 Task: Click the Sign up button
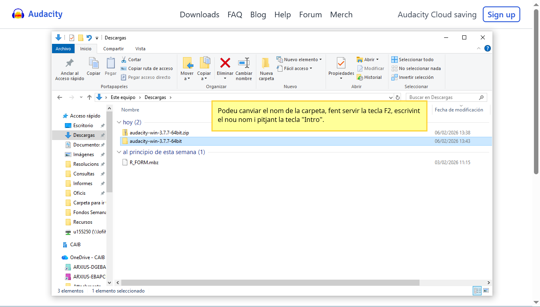(x=501, y=14)
